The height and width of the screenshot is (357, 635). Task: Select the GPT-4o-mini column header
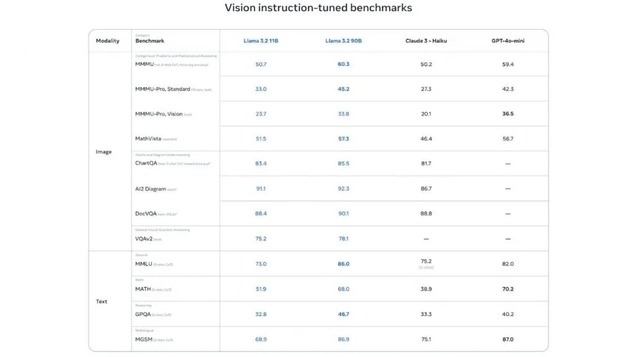tap(508, 41)
